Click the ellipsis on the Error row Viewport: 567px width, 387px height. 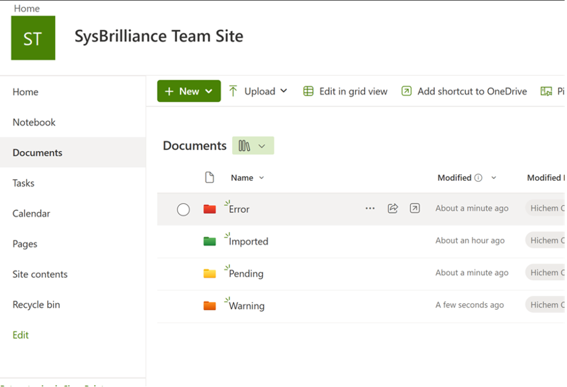(x=370, y=207)
